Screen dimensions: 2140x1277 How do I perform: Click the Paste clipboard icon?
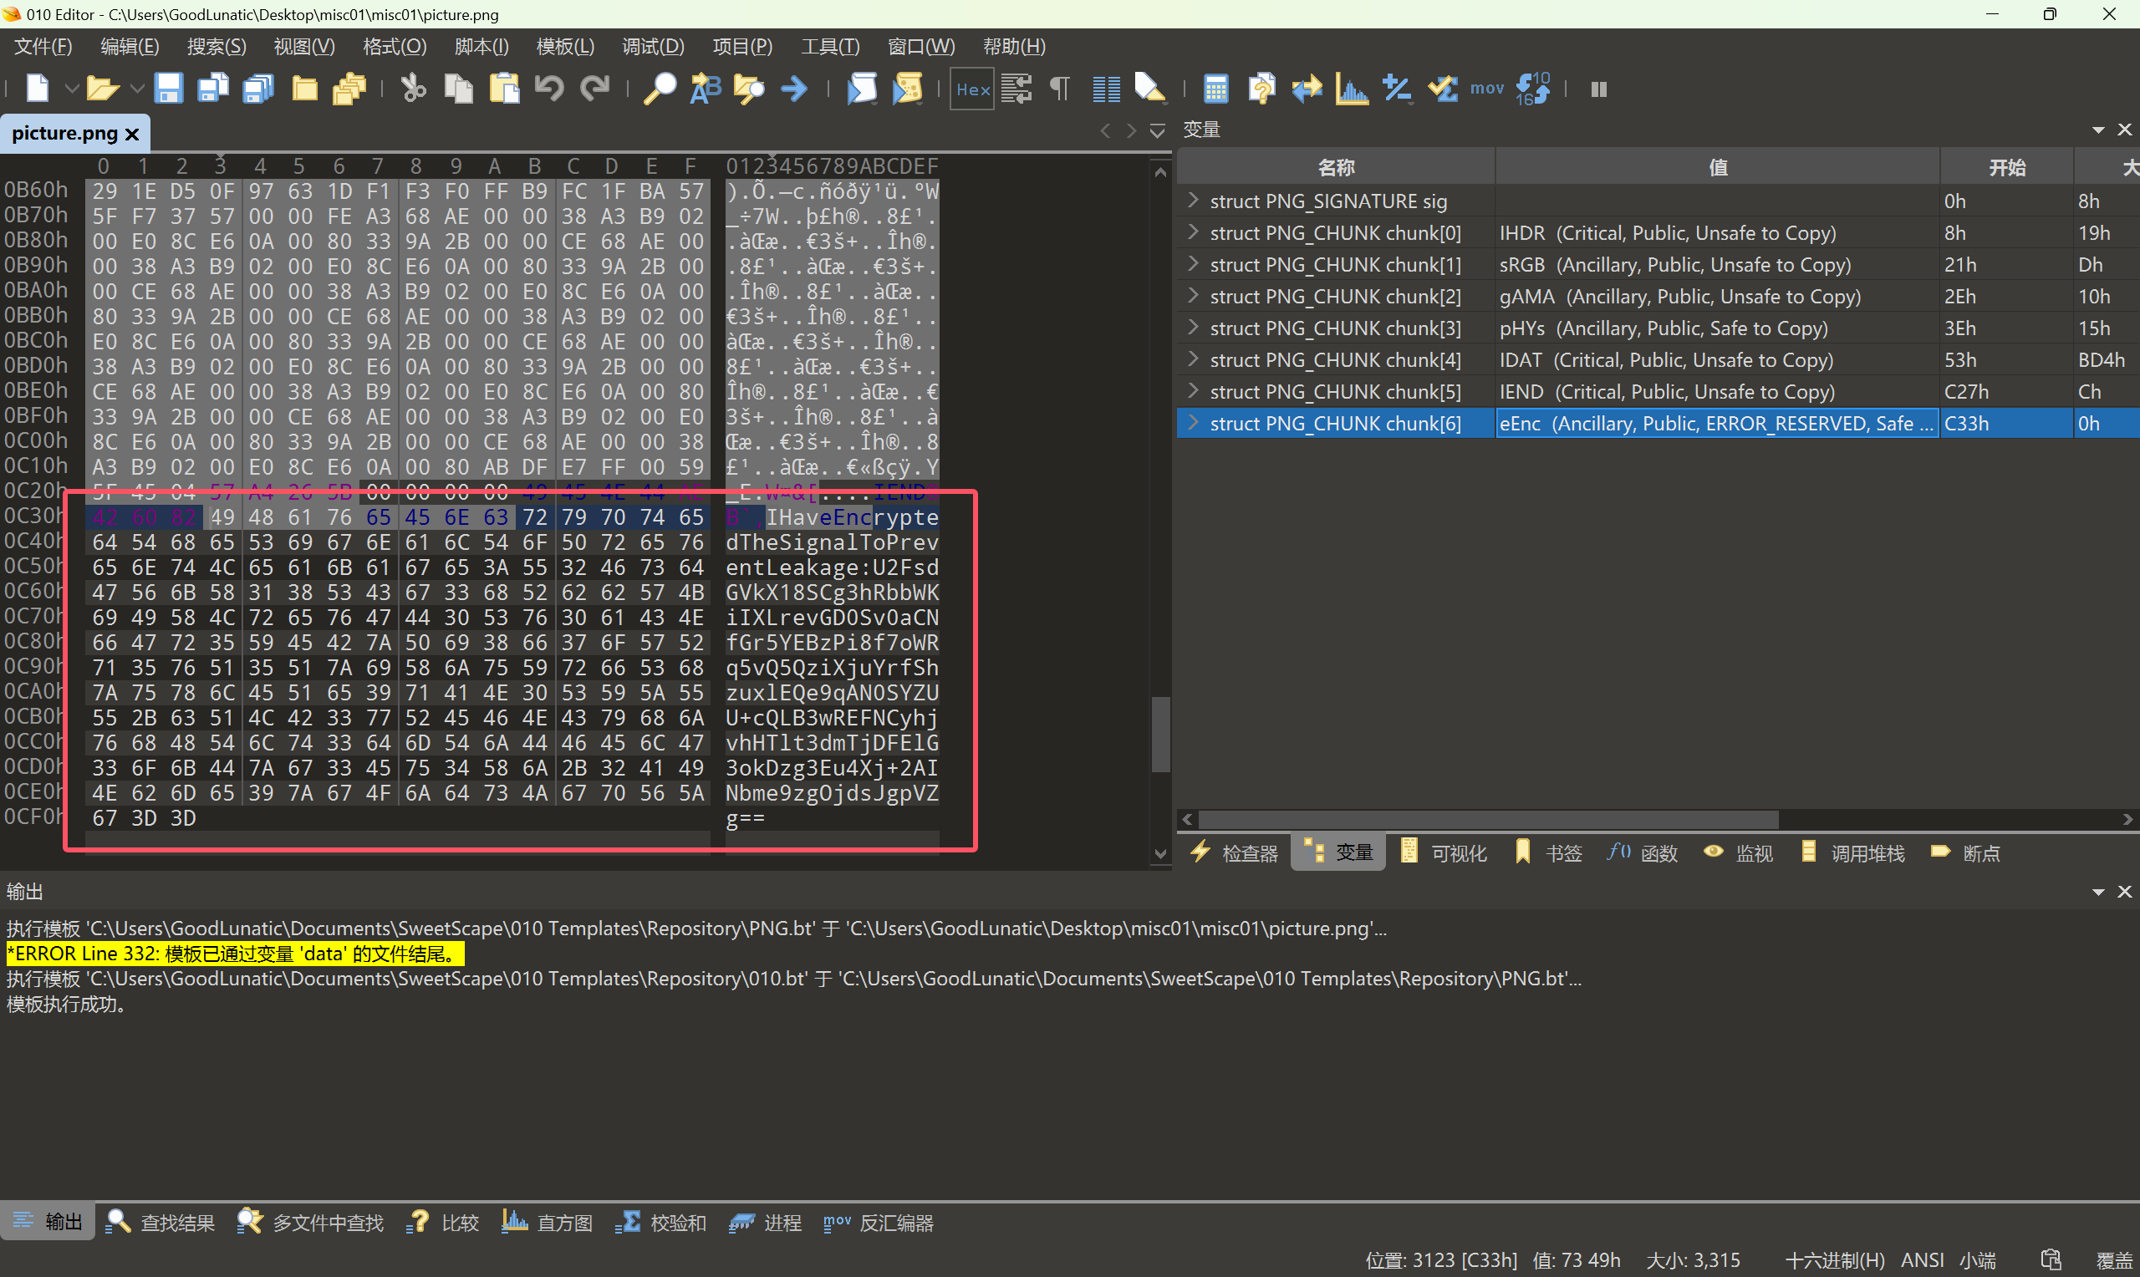click(x=504, y=89)
